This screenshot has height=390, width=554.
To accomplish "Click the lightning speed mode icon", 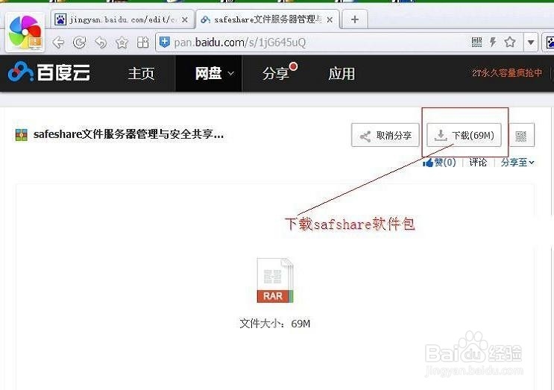I will tap(493, 43).
